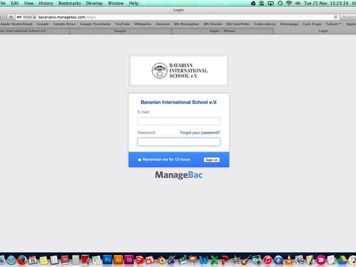Open the Gute Frage bookmark
356x267 pixels.
point(312,24)
